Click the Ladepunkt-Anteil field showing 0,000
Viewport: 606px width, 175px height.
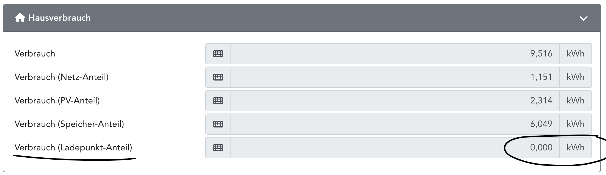(x=395, y=148)
